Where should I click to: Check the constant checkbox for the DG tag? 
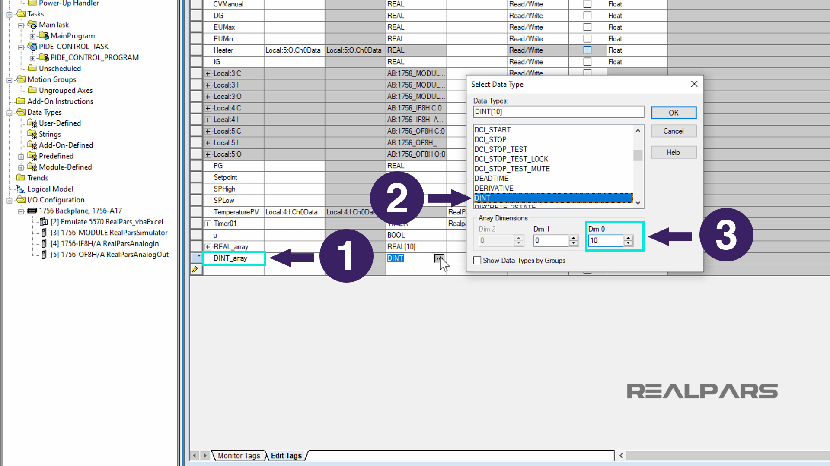[x=587, y=15]
